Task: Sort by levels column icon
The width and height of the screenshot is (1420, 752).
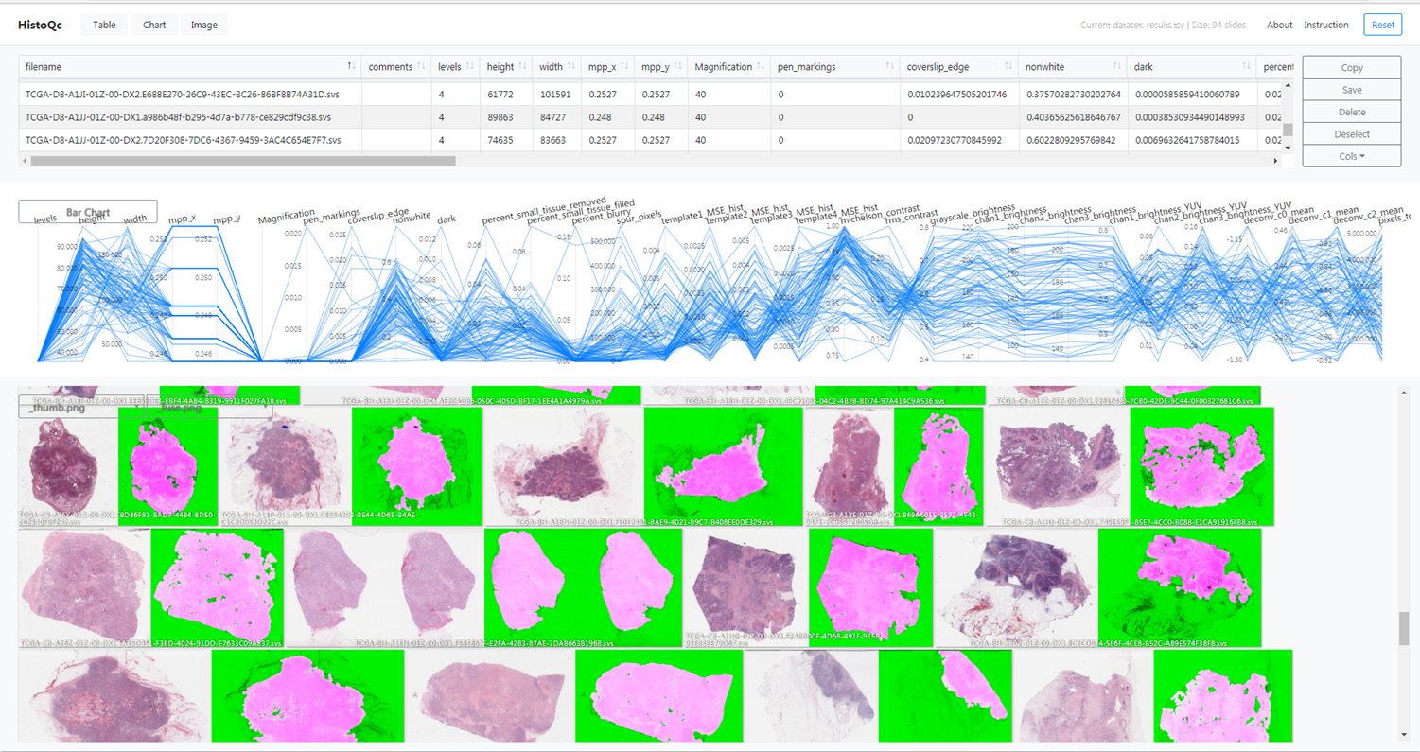Action: [x=469, y=67]
